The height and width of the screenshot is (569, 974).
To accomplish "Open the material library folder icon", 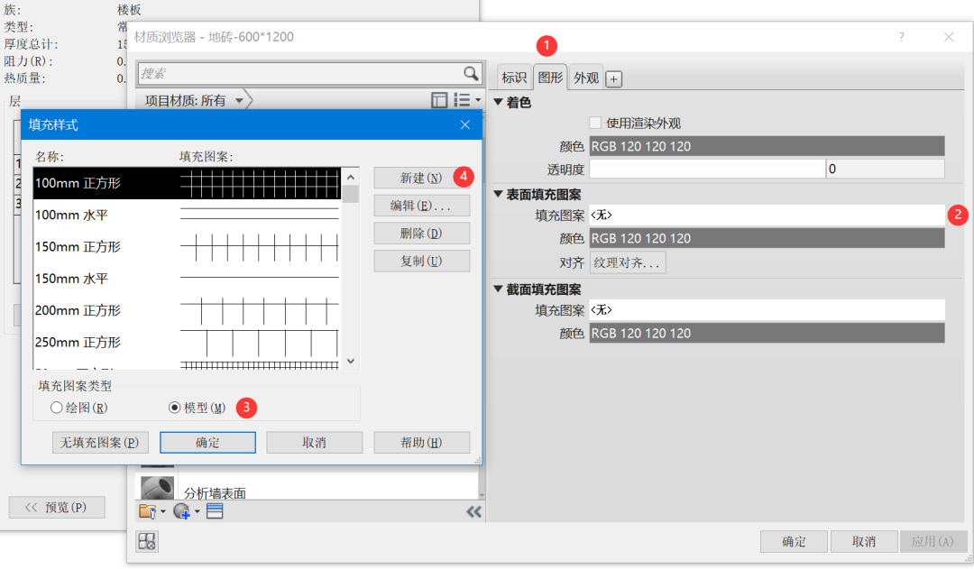I will (x=148, y=511).
